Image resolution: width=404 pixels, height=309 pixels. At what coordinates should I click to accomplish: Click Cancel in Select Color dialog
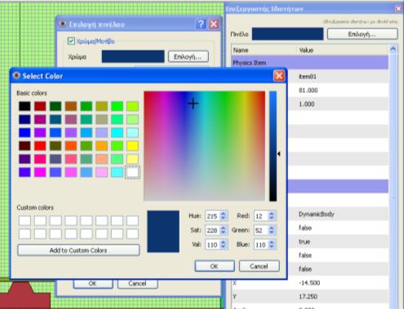[259, 266]
